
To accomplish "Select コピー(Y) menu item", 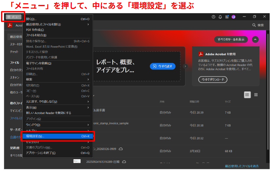I will [58, 91].
